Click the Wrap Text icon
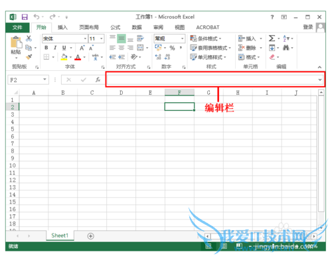Screen dimensions: 332x258 click(x=140, y=38)
